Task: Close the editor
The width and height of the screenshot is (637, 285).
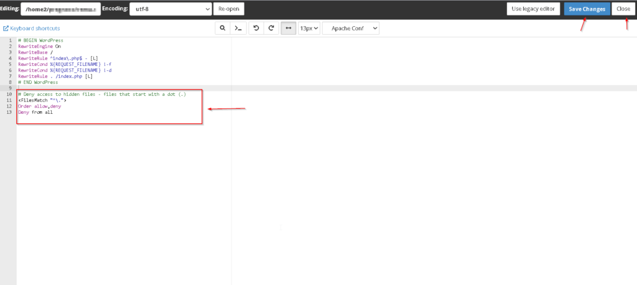Action: 623,9
